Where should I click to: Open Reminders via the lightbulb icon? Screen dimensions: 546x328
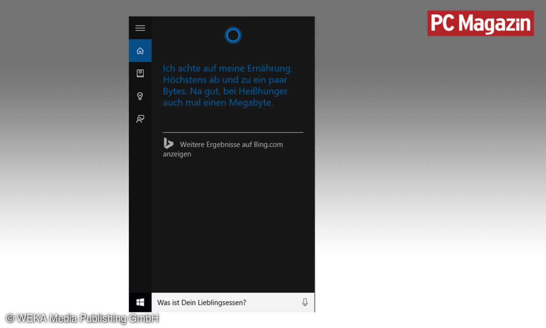[140, 96]
